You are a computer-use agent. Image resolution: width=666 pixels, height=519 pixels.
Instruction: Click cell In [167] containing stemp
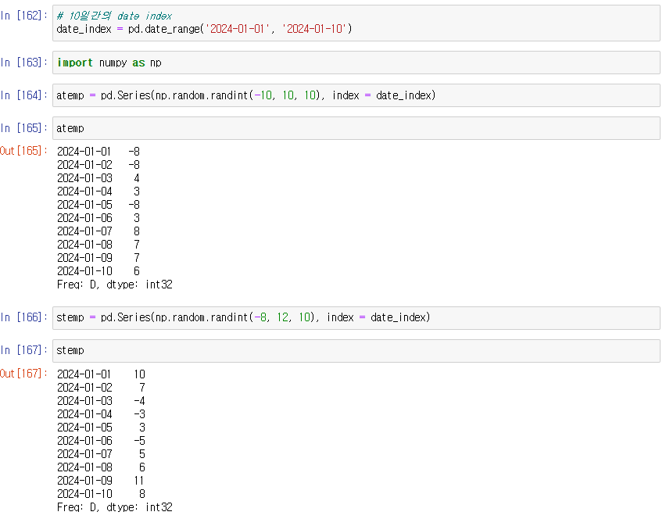click(x=356, y=350)
